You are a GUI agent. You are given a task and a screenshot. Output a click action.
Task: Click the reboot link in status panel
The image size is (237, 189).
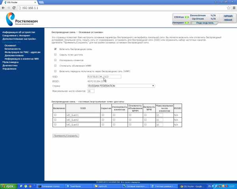pyautogui.click(x=228, y=20)
